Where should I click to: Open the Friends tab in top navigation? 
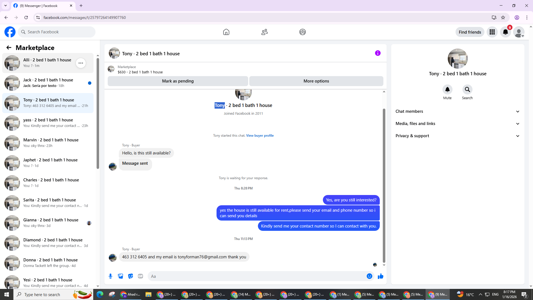click(x=264, y=32)
